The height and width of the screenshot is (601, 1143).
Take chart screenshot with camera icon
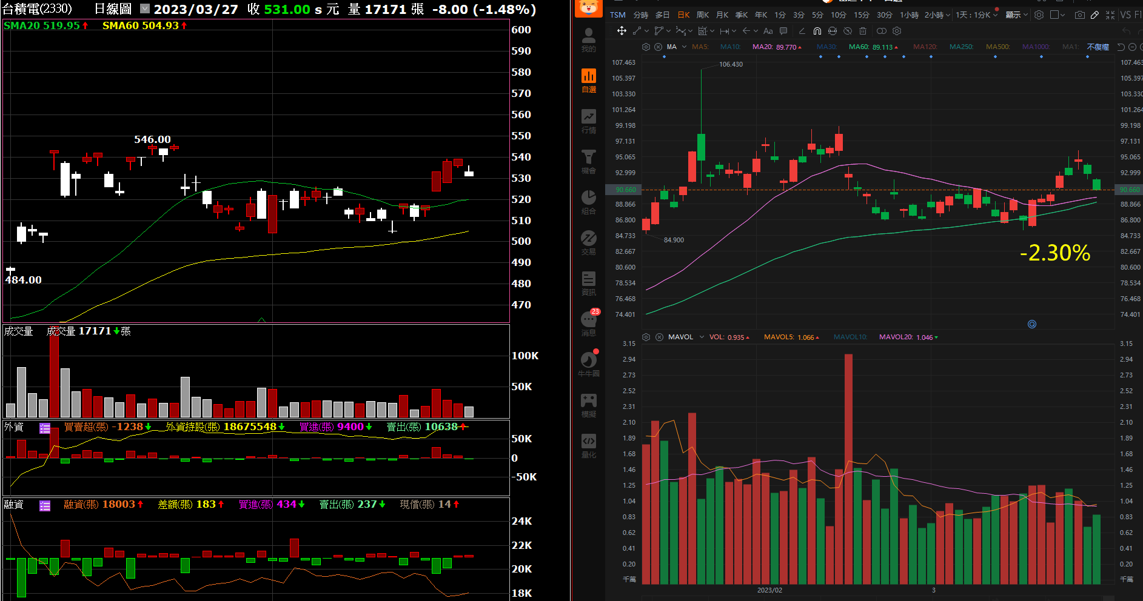click(1079, 15)
